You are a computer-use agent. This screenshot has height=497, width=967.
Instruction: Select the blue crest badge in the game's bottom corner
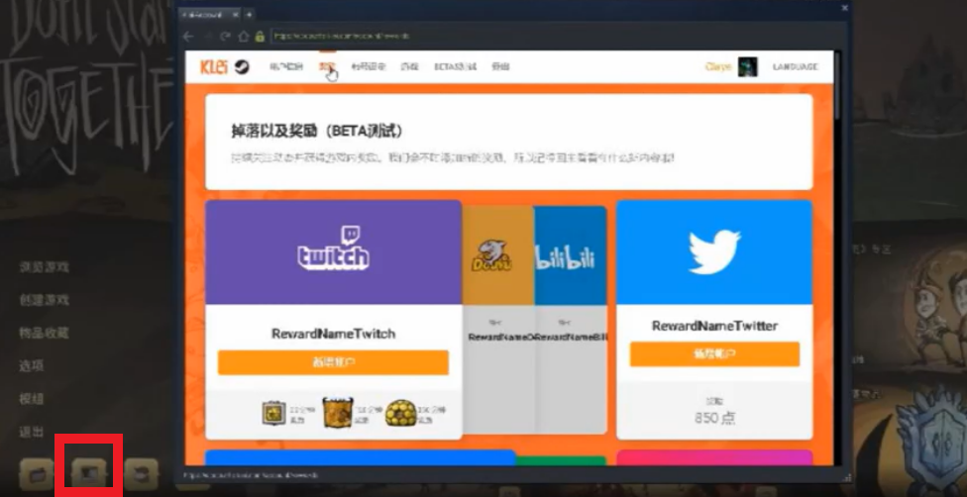click(932, 441)
